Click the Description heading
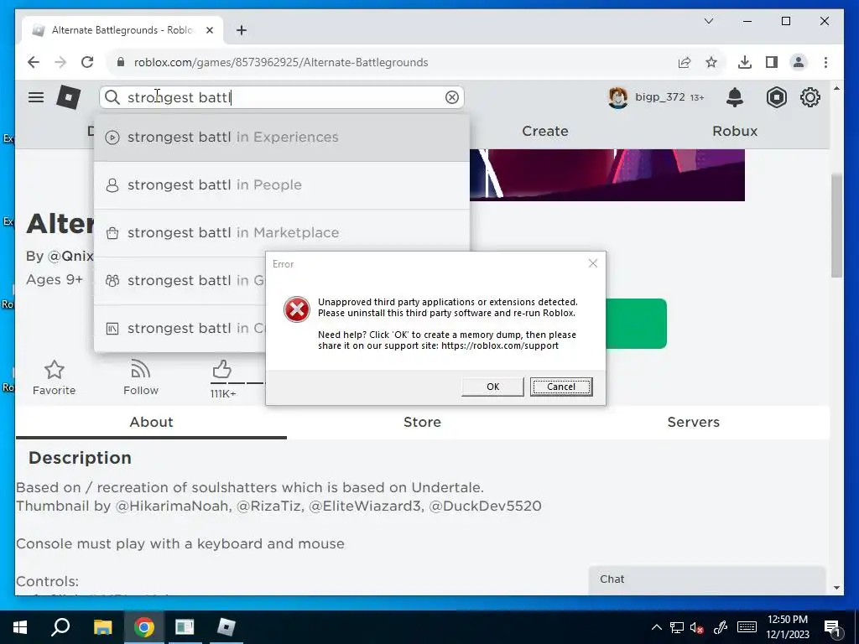Viewport: 859px width, 644px height. [x=80, y=458]
